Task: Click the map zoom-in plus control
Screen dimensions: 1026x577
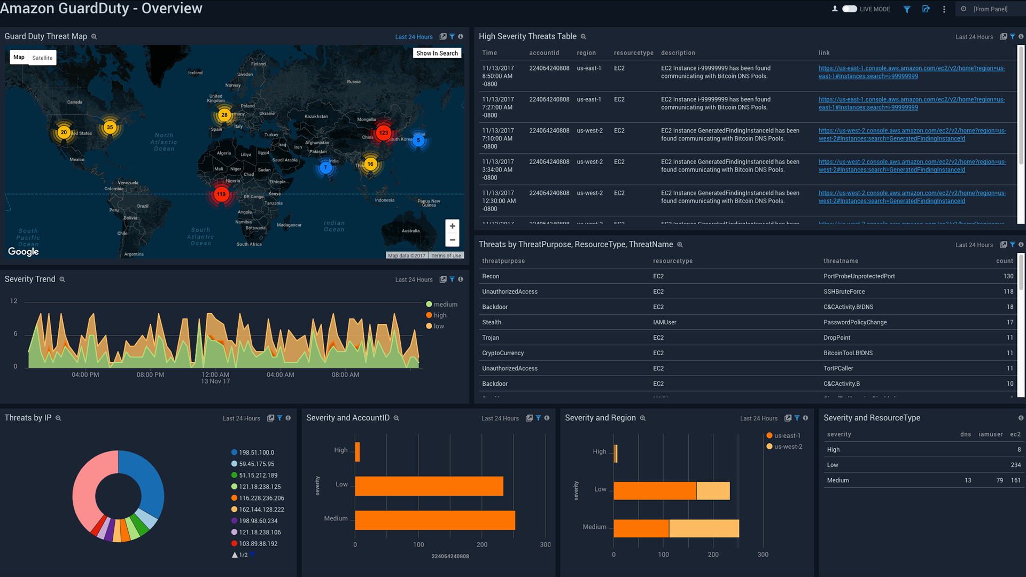Action: point(452,225)
